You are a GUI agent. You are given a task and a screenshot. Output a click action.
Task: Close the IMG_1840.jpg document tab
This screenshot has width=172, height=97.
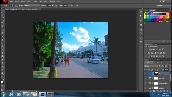(x=40, y=9)
